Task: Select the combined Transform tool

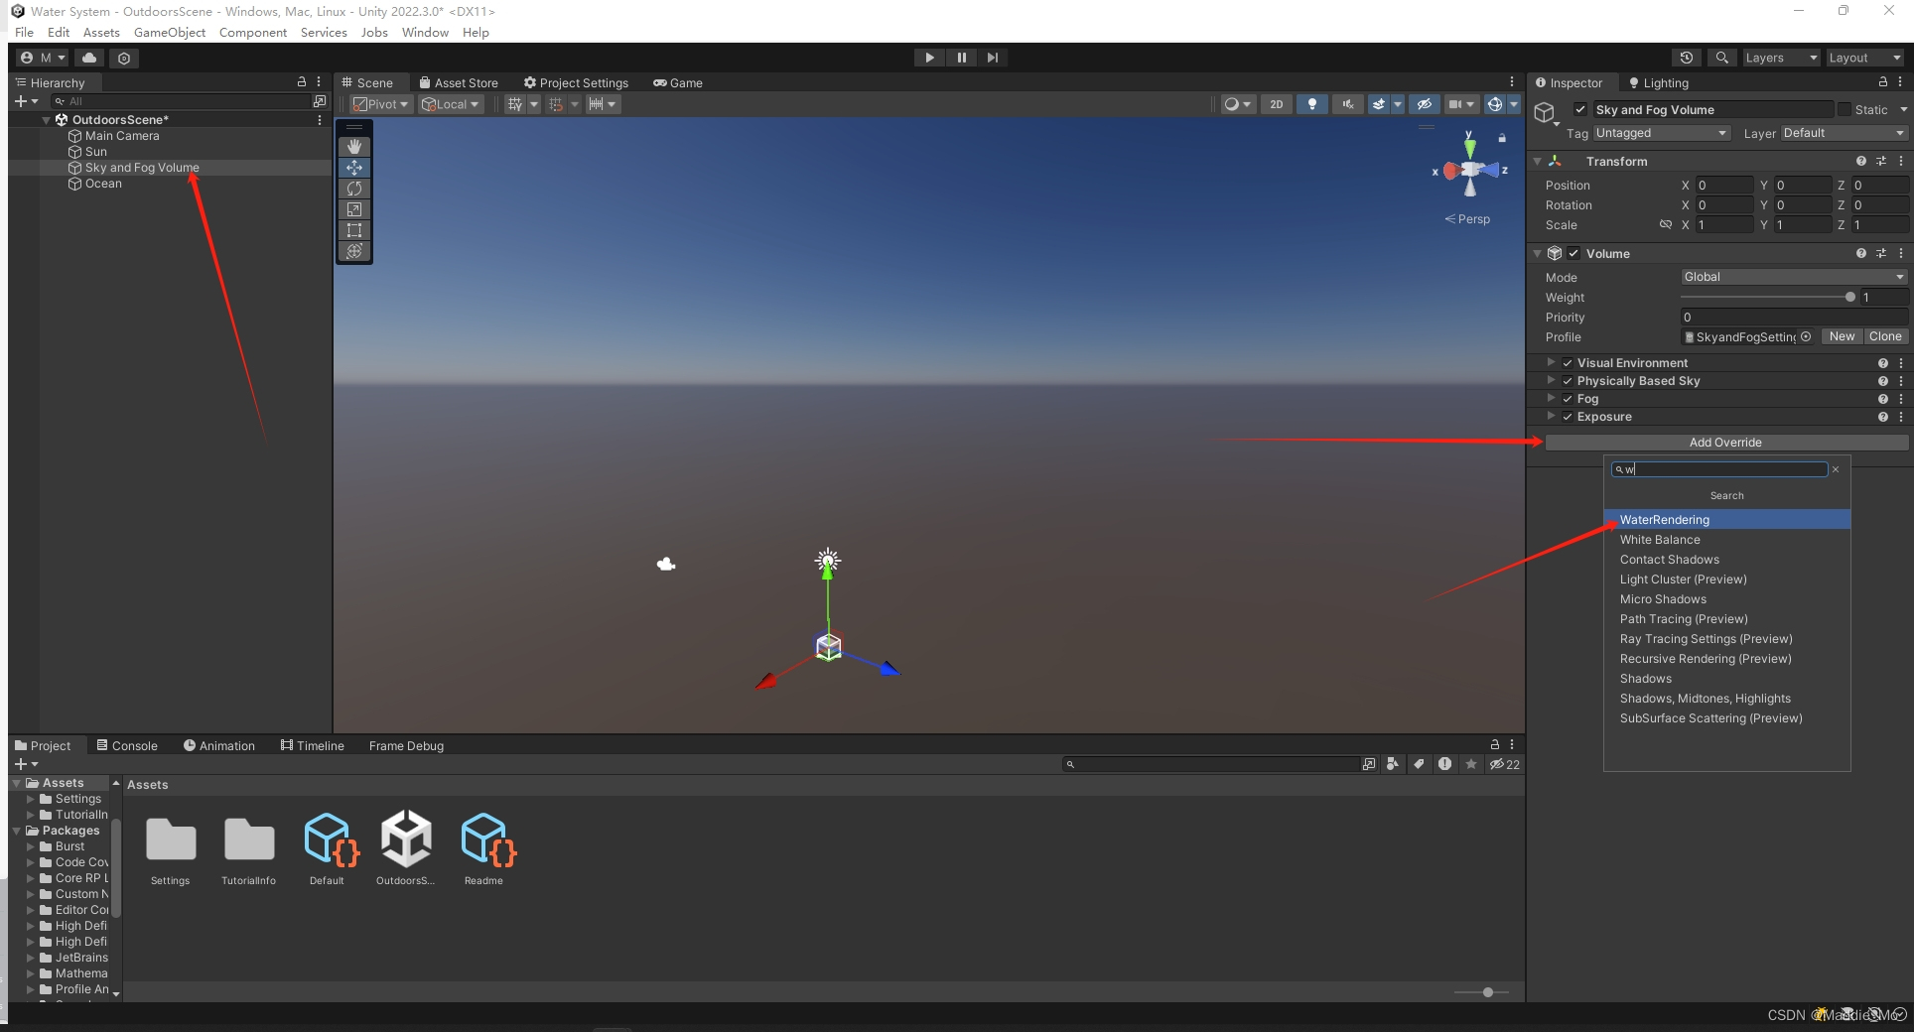Action: (354, 251)
